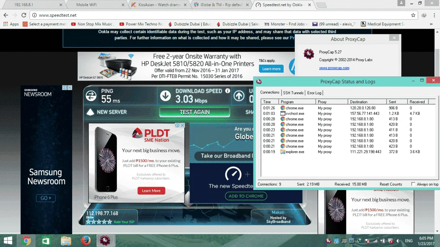Open the clock showing 6:05 PM
This screenshot has height=247, width=440.
427,241
